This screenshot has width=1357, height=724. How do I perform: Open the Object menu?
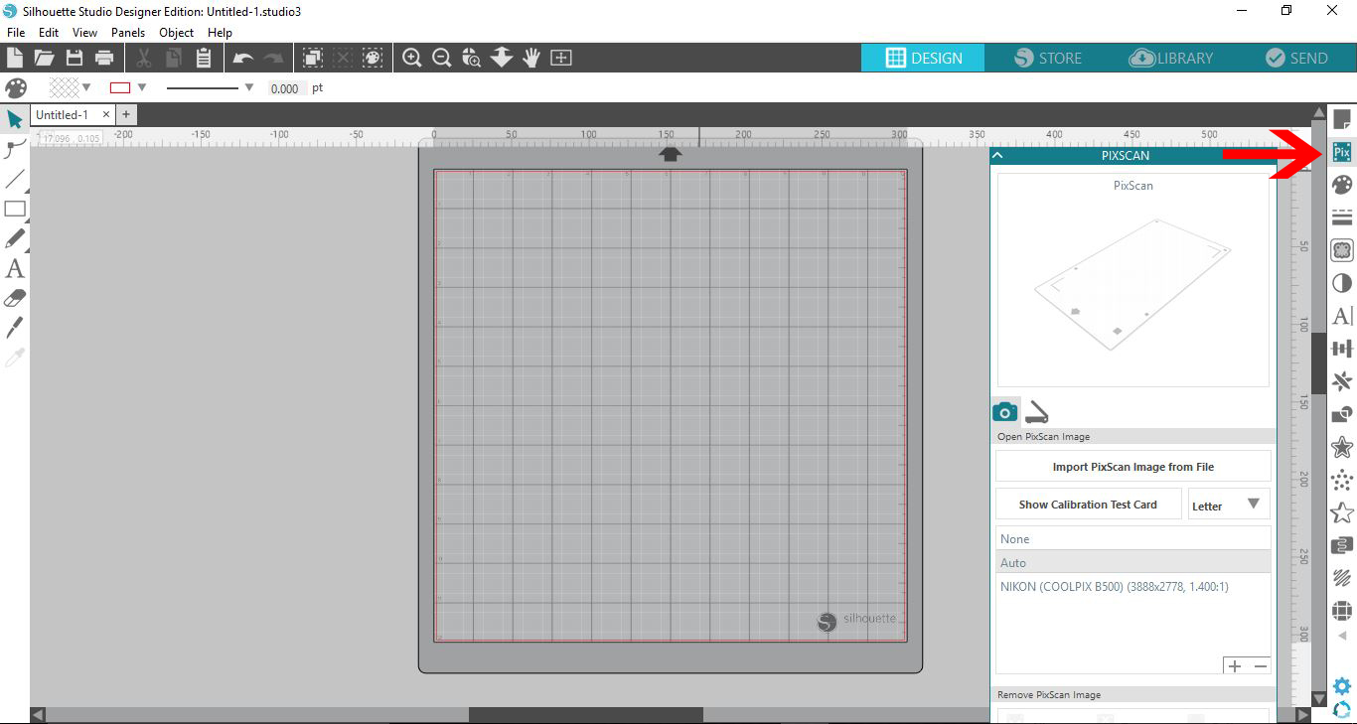(177, 33)
